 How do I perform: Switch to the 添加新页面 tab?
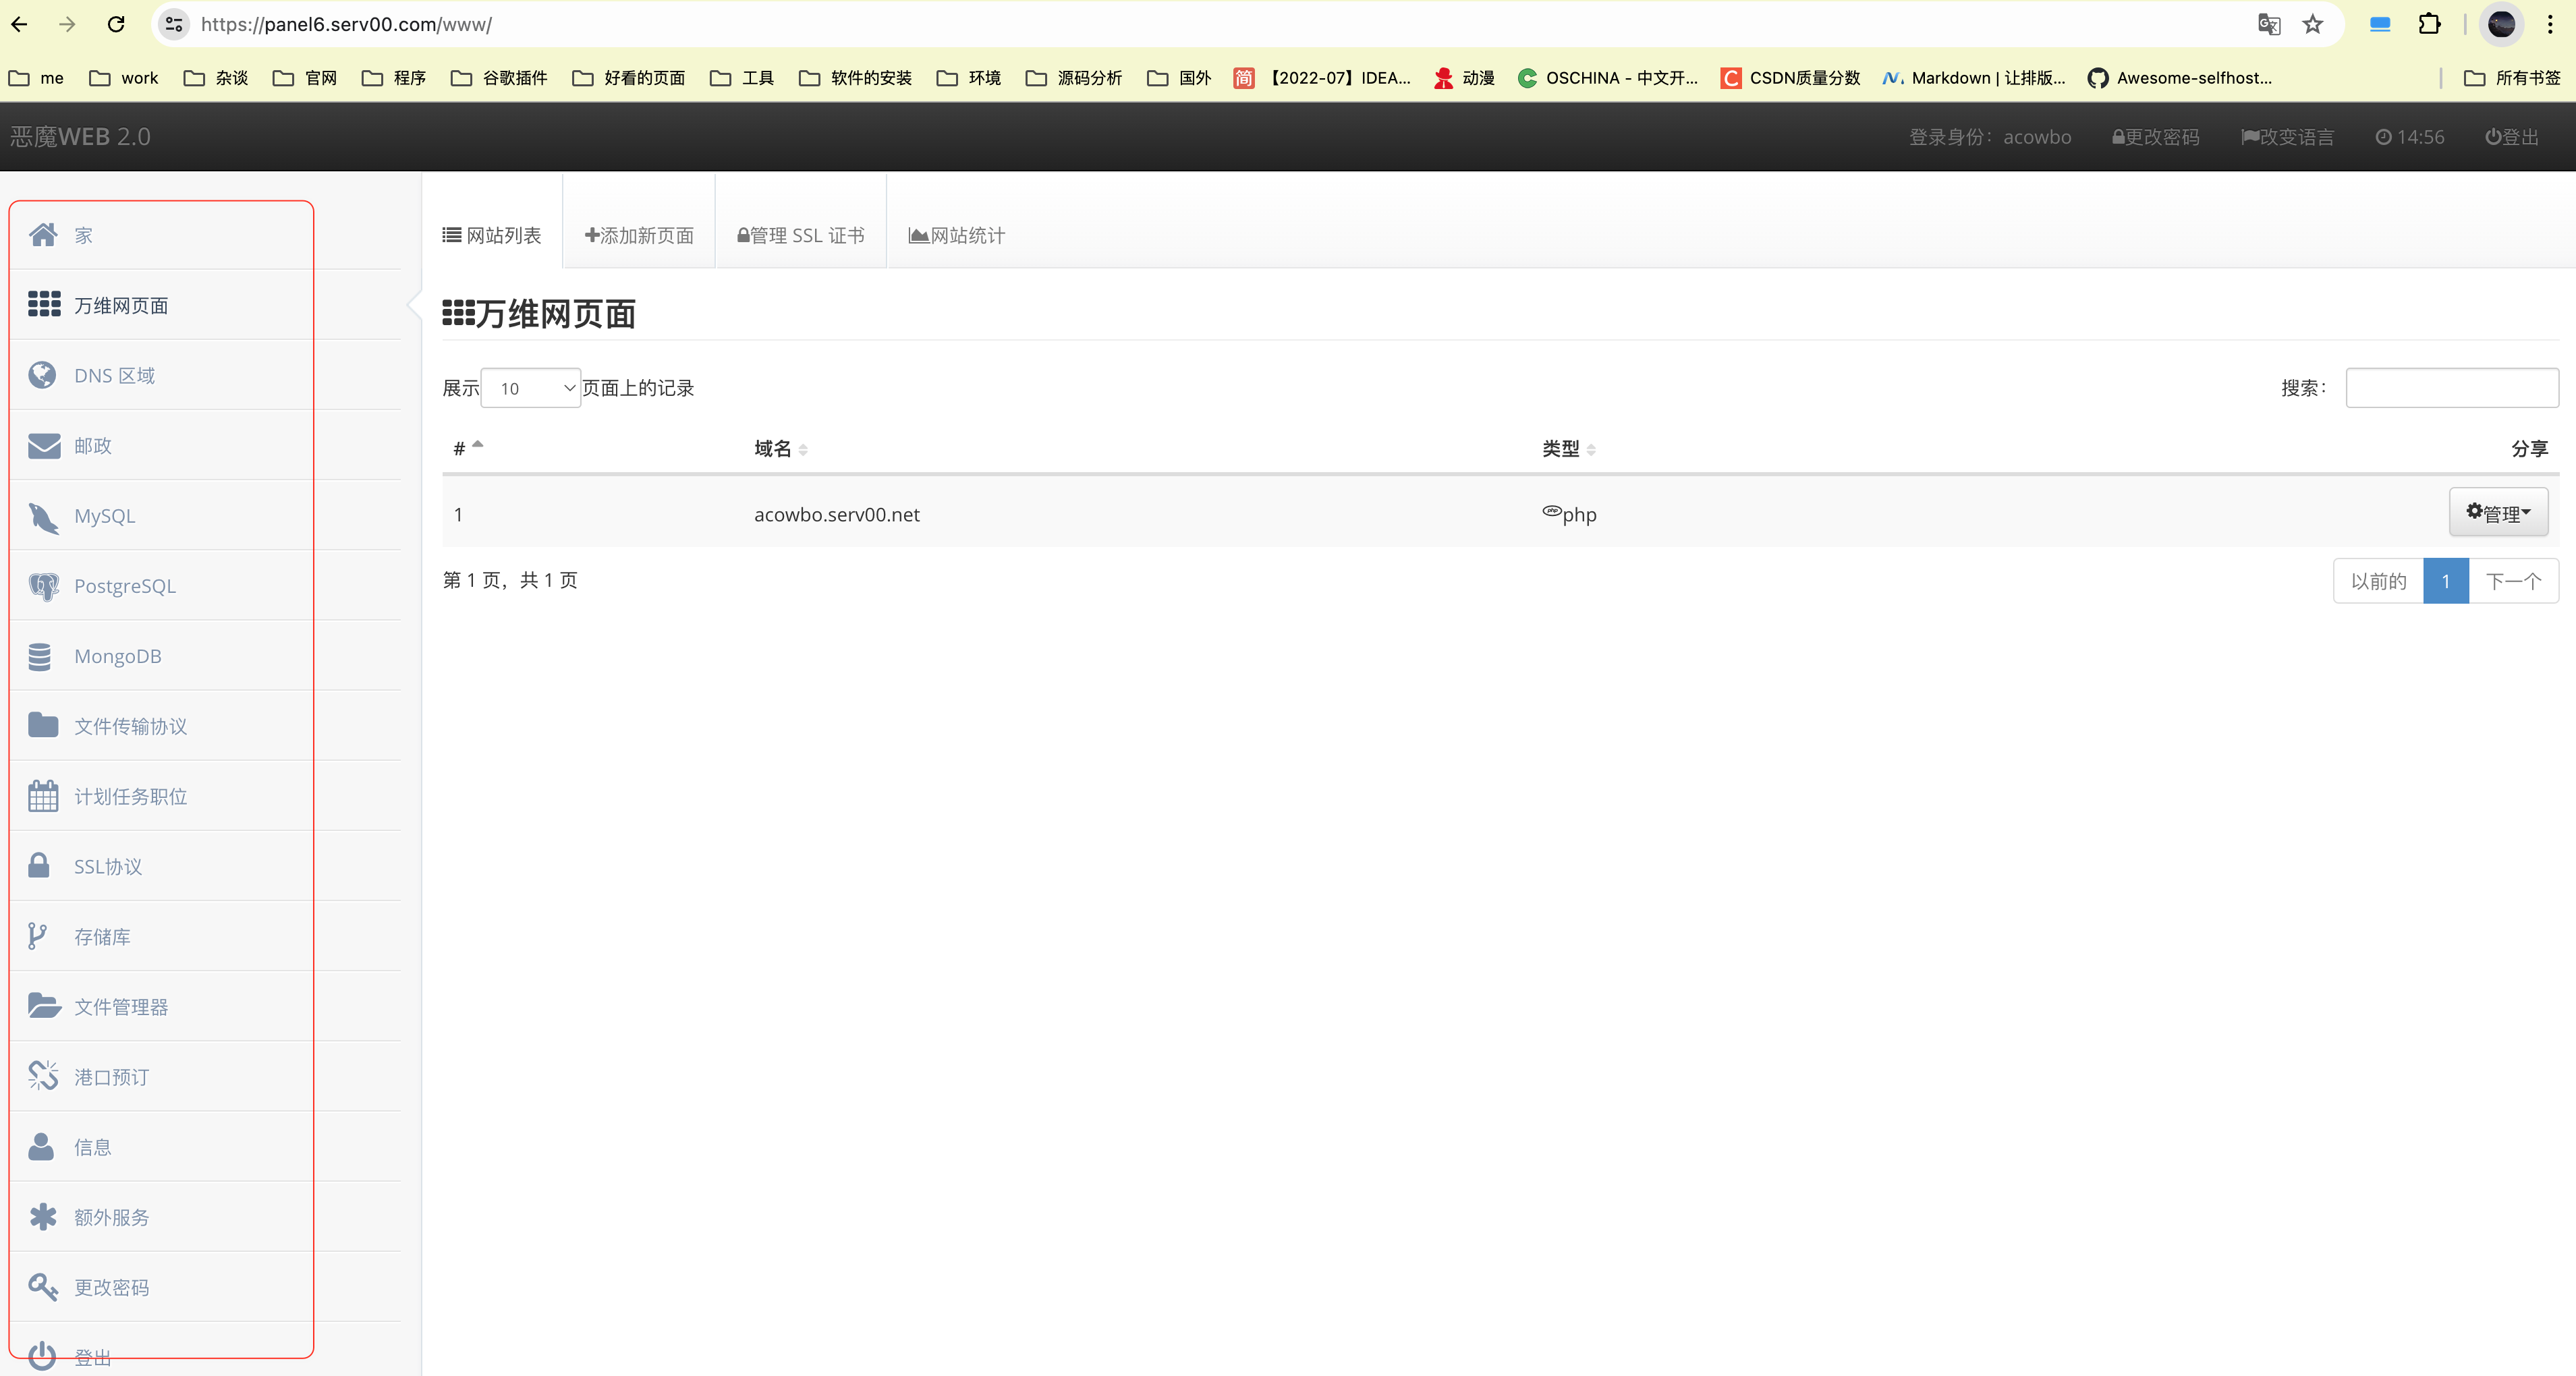coord(639,235)
